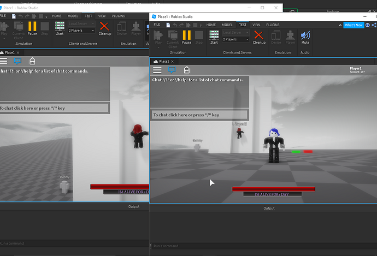Click new file icon in front window toolbar
377x256 pixels.
pos(168,25)
